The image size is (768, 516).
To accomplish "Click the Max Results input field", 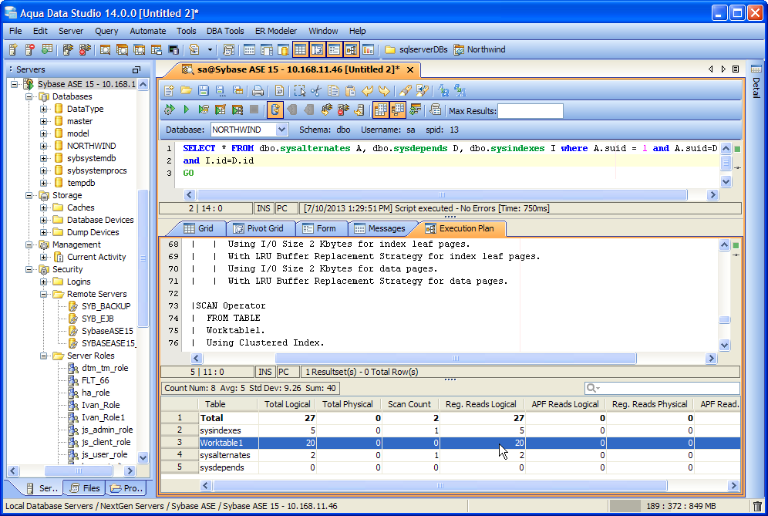I will click(530, 111).
